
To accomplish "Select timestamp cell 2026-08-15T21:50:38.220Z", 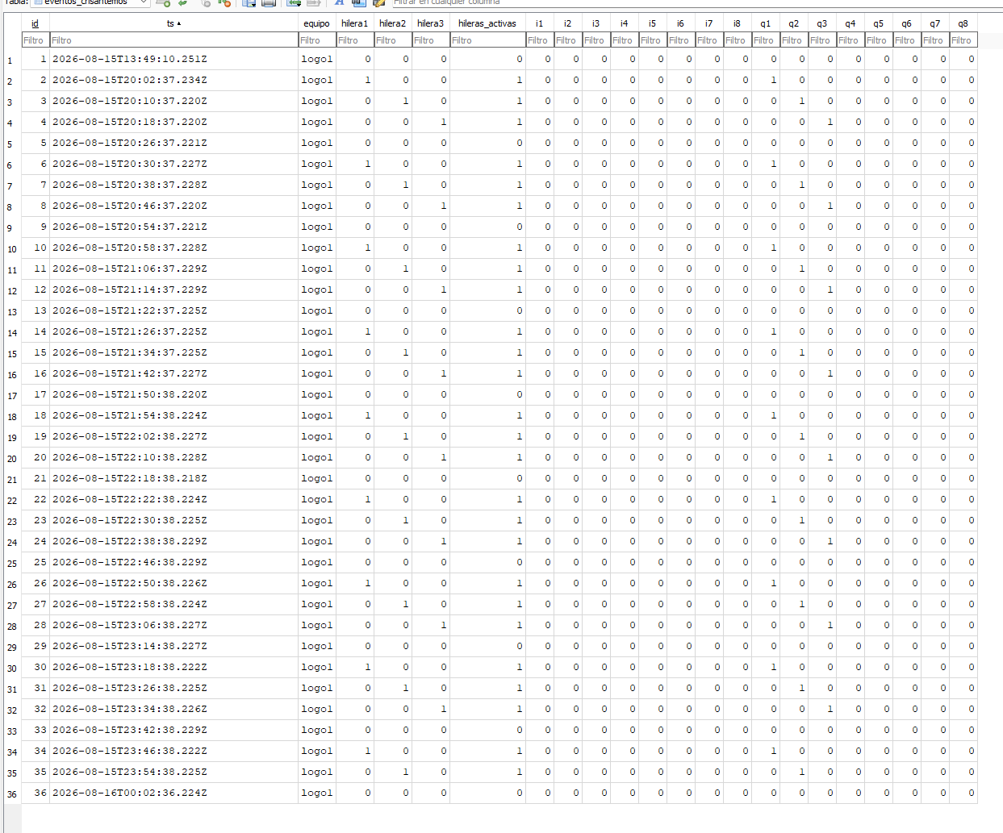I will click(x=173, y=394).
